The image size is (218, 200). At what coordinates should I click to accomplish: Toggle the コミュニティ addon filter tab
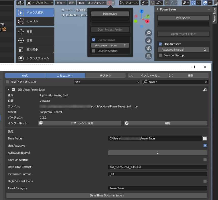65,76
